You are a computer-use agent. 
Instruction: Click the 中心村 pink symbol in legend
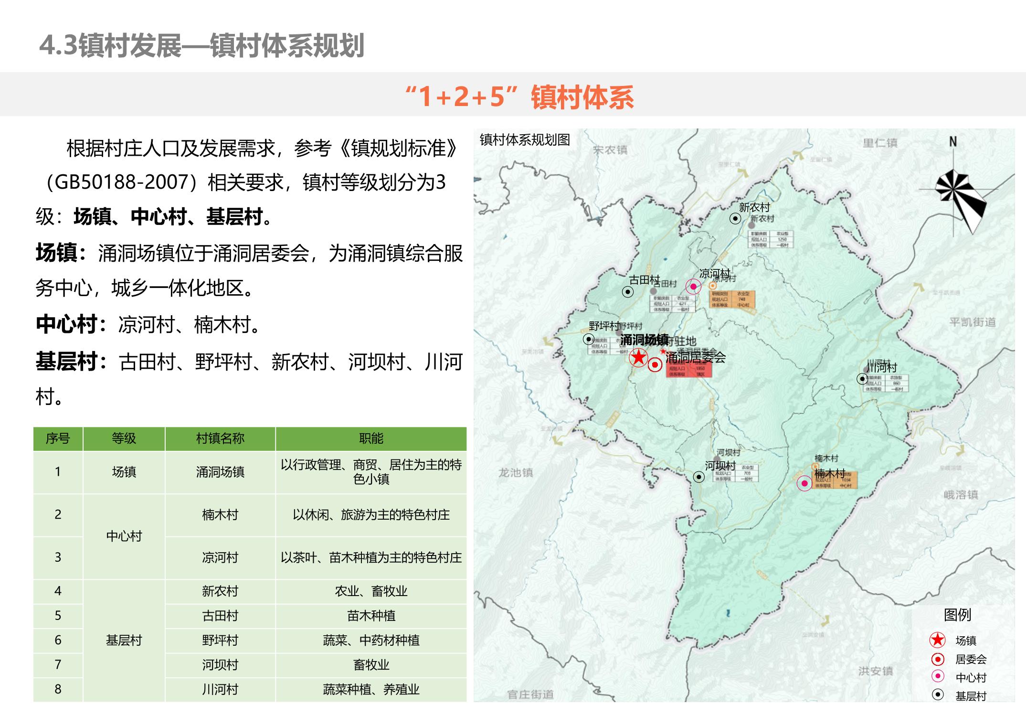pos(938,677)
